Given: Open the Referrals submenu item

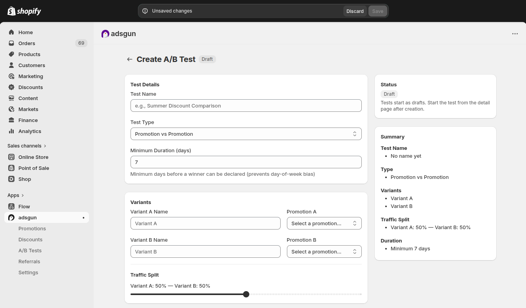Looking at the screenshot, I should click(x=29, y=261).
